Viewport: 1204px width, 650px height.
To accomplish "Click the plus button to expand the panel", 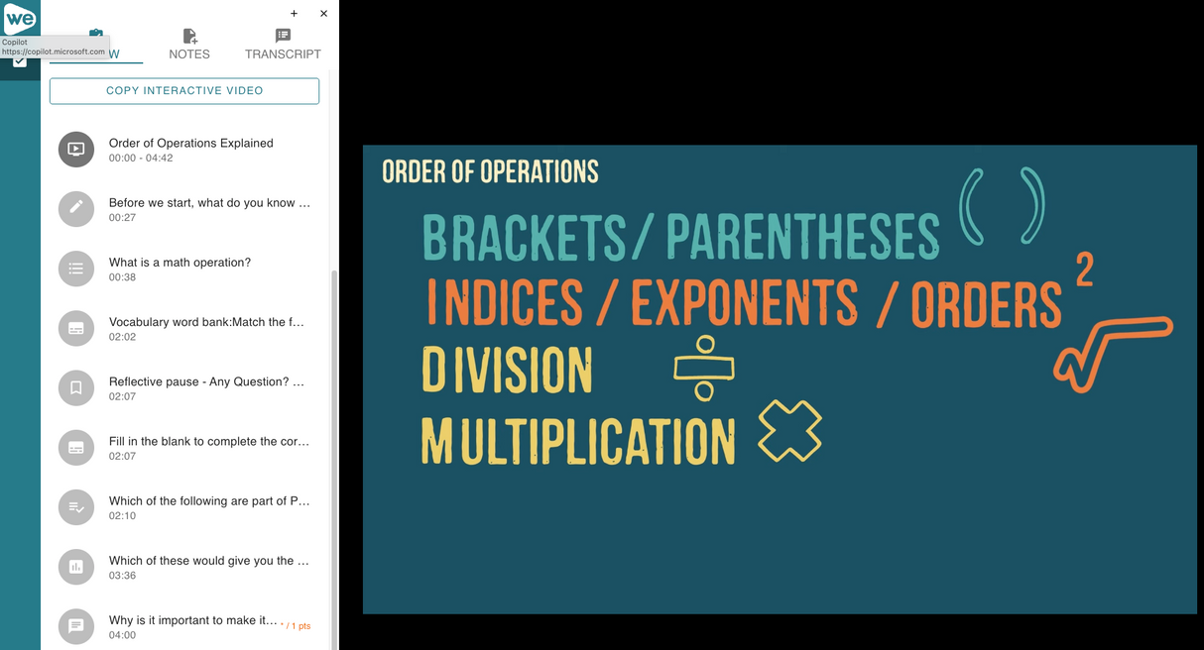I will 295,14.
